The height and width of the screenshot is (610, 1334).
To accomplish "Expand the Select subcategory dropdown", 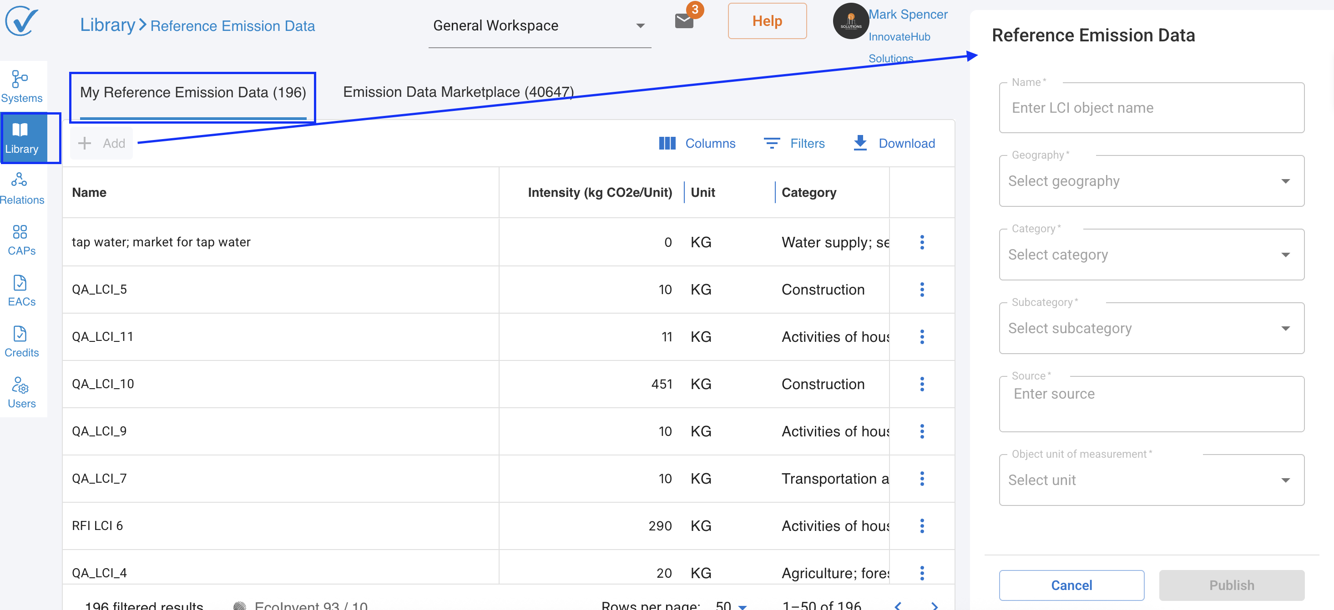I will [x=1151, y=328].
